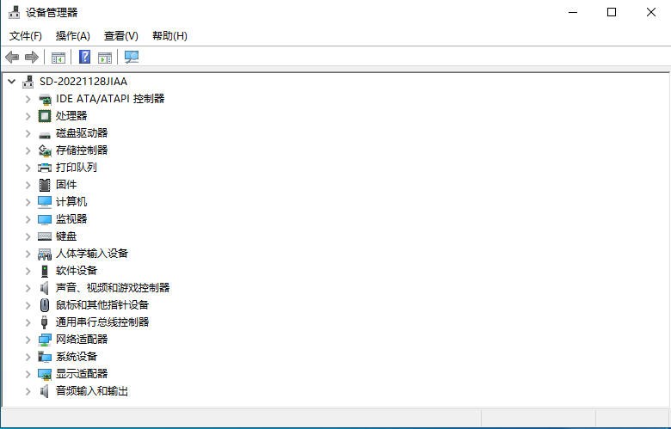Collapse the SD-20221128JIAA root node
Screen dimensions: 671x429
pos(12,82)
